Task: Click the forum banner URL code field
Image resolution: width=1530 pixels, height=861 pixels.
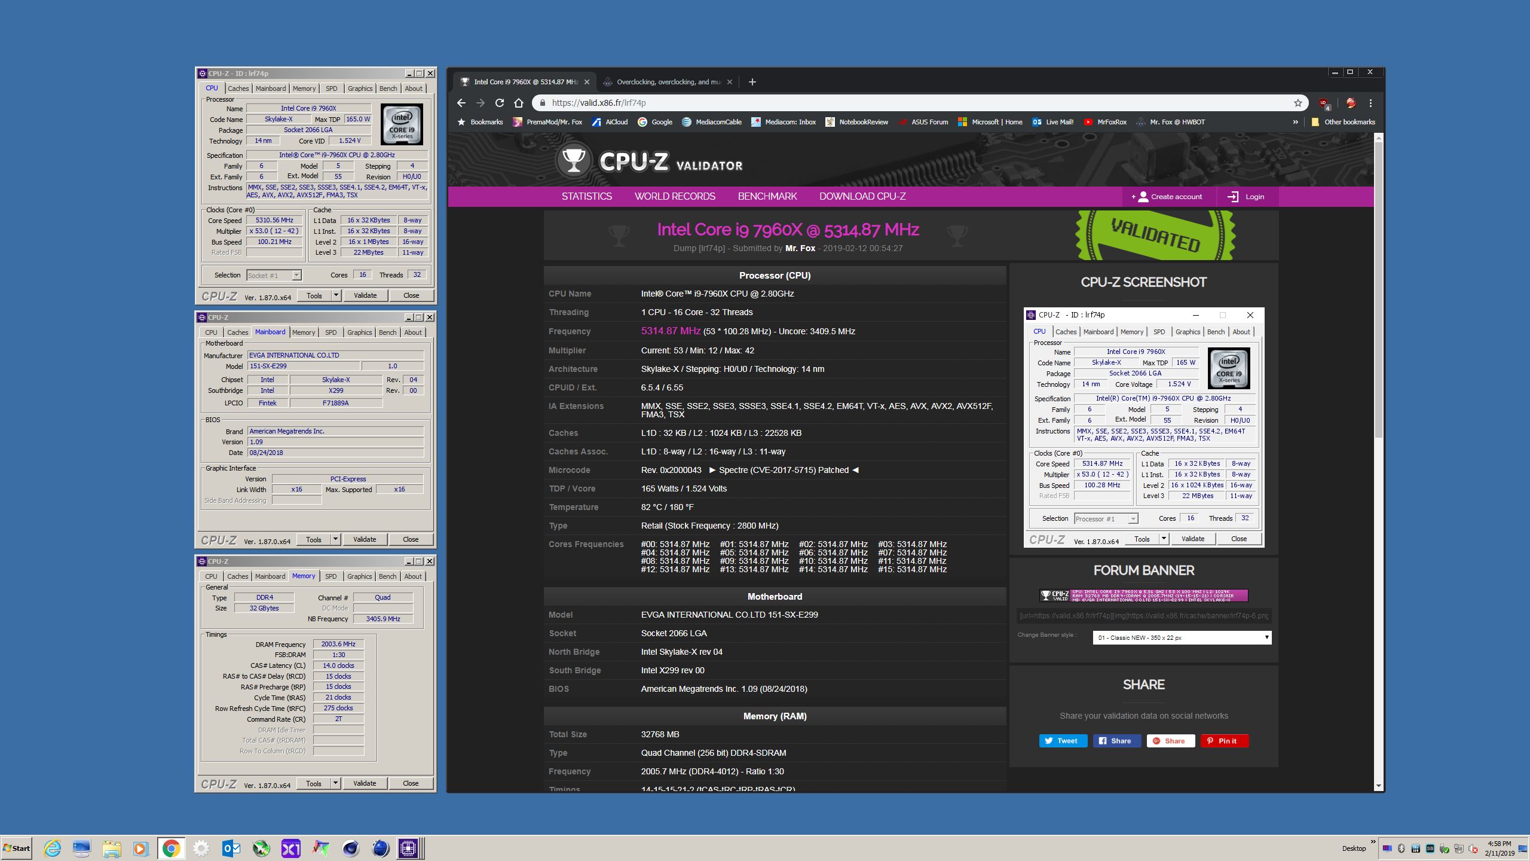Action: (1143, 615)
